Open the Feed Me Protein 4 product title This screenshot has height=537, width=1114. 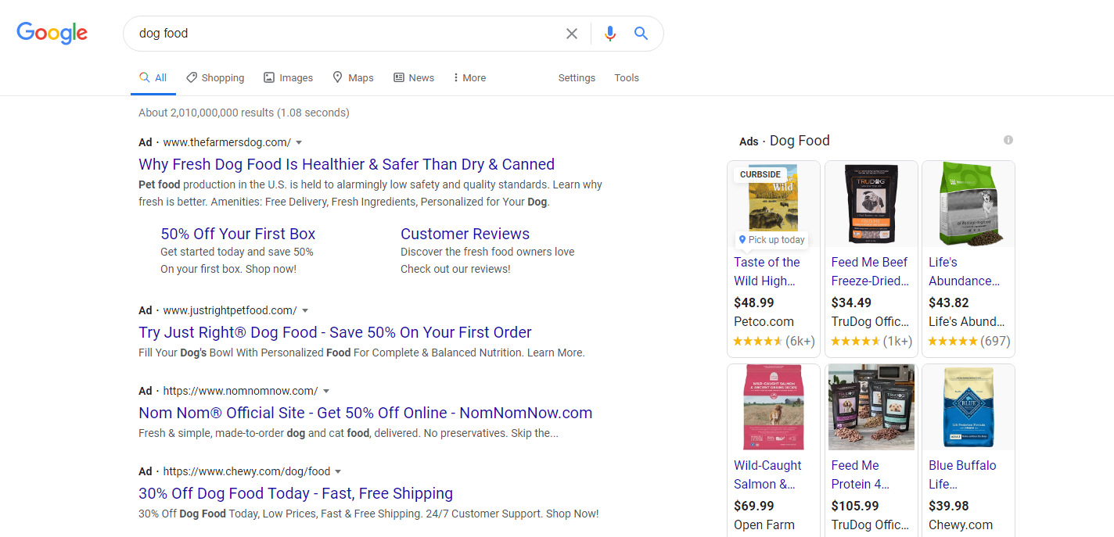861,474
